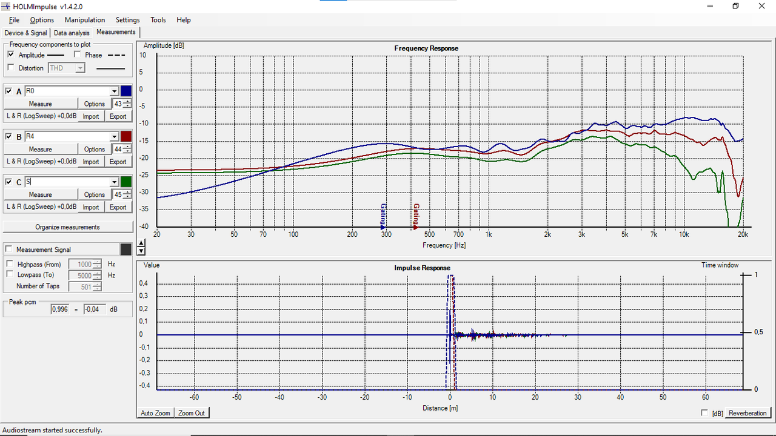Click Export button for slot A
This screenshot has width=776, height=436.
point(118,116)
